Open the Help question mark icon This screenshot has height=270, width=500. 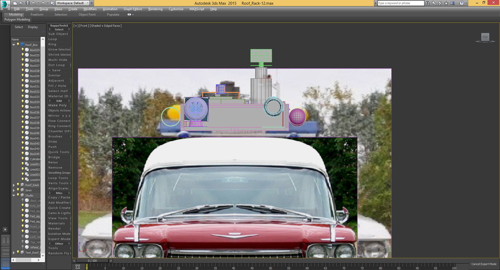pos(462,3)
